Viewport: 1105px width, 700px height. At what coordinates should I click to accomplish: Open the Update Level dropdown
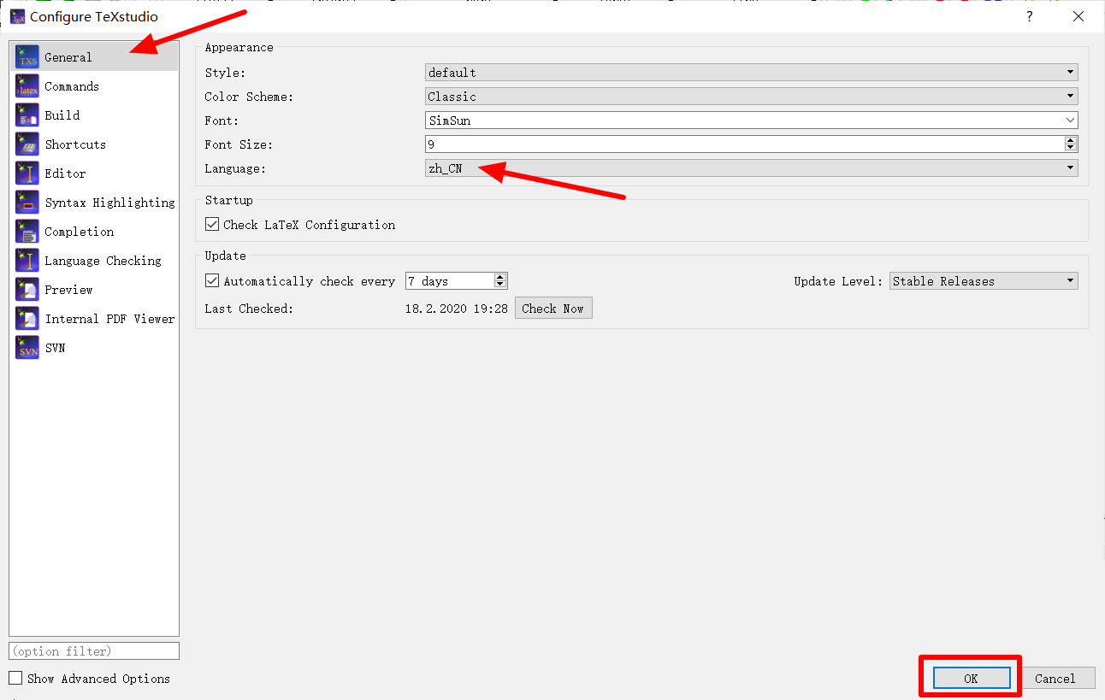coord(984,281)
